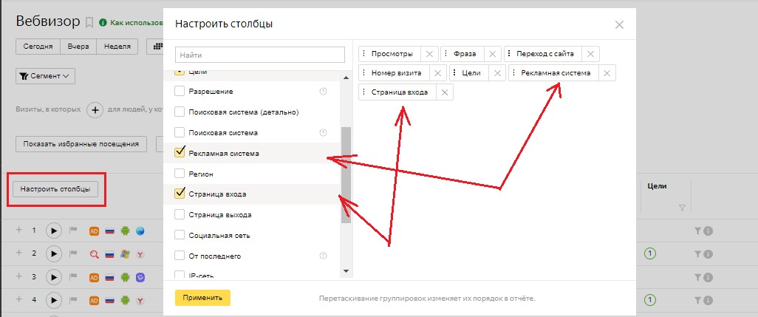Expand details of visit row 1
The image size is (758, 317).
point(19,230)
